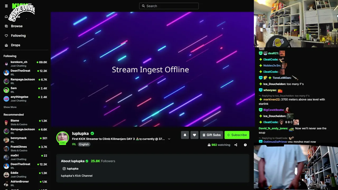Click the Gift Subs button
This screenshot has width=338, height=190.
(212, 135)
